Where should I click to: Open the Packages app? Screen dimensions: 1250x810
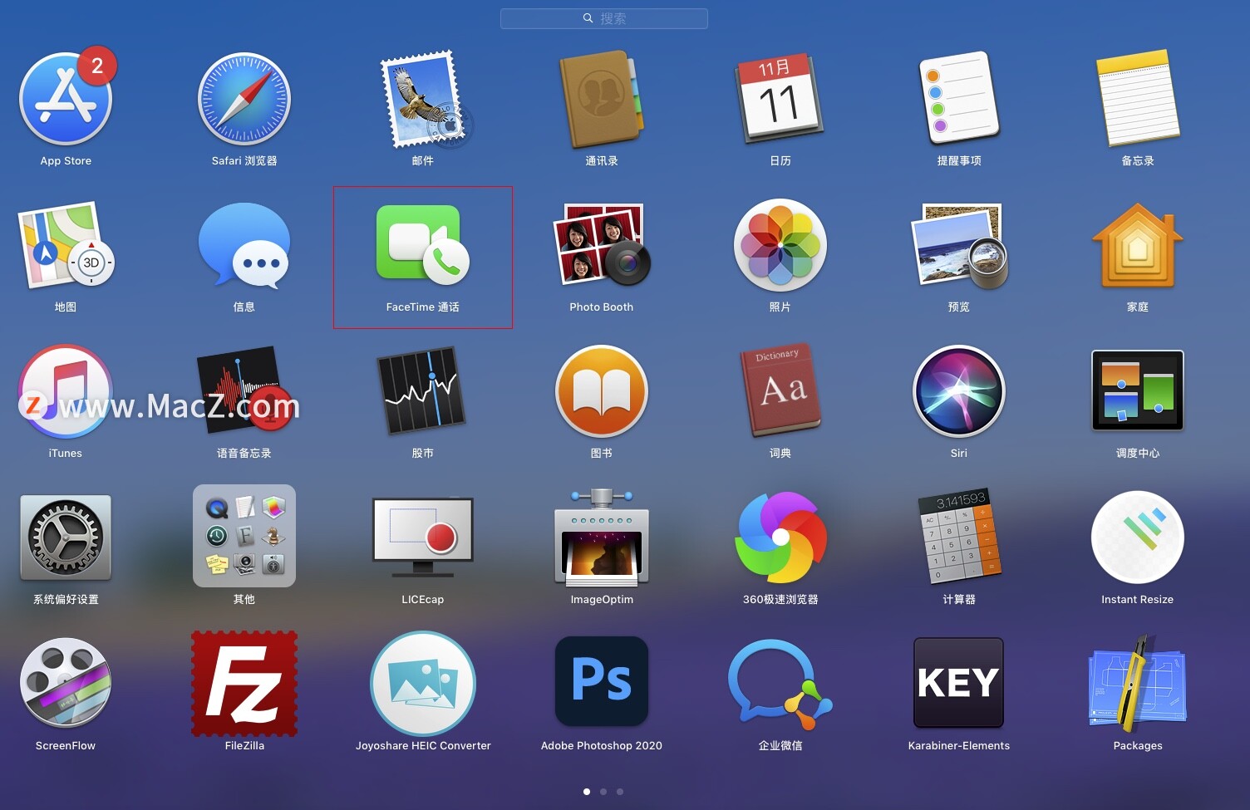click(1138, 682)
